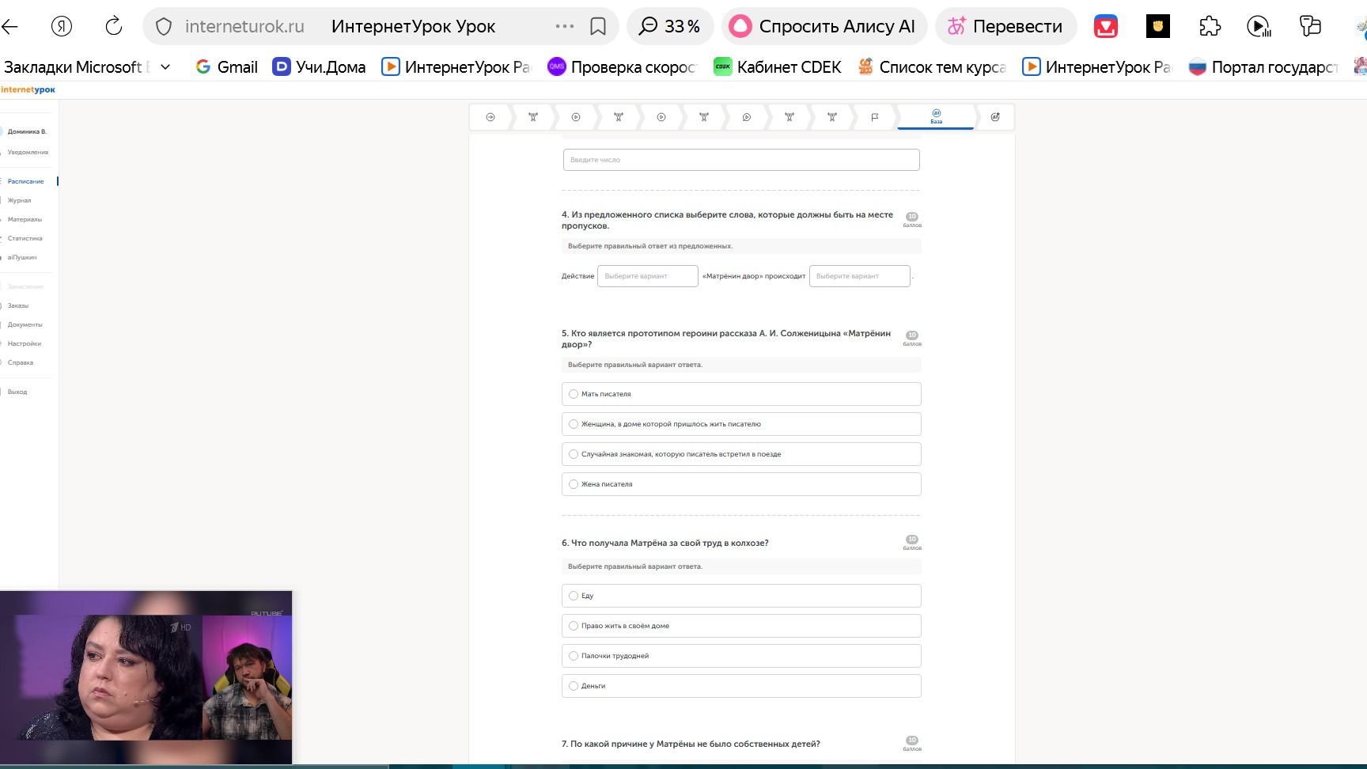Click the picture-in-picture video thumbnail
This screenshot has height=769, width=1367.
click(x=146, y=677)
